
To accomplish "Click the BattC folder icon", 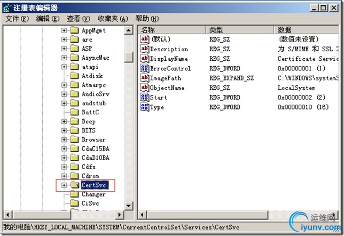I will [x=74, y=112].
